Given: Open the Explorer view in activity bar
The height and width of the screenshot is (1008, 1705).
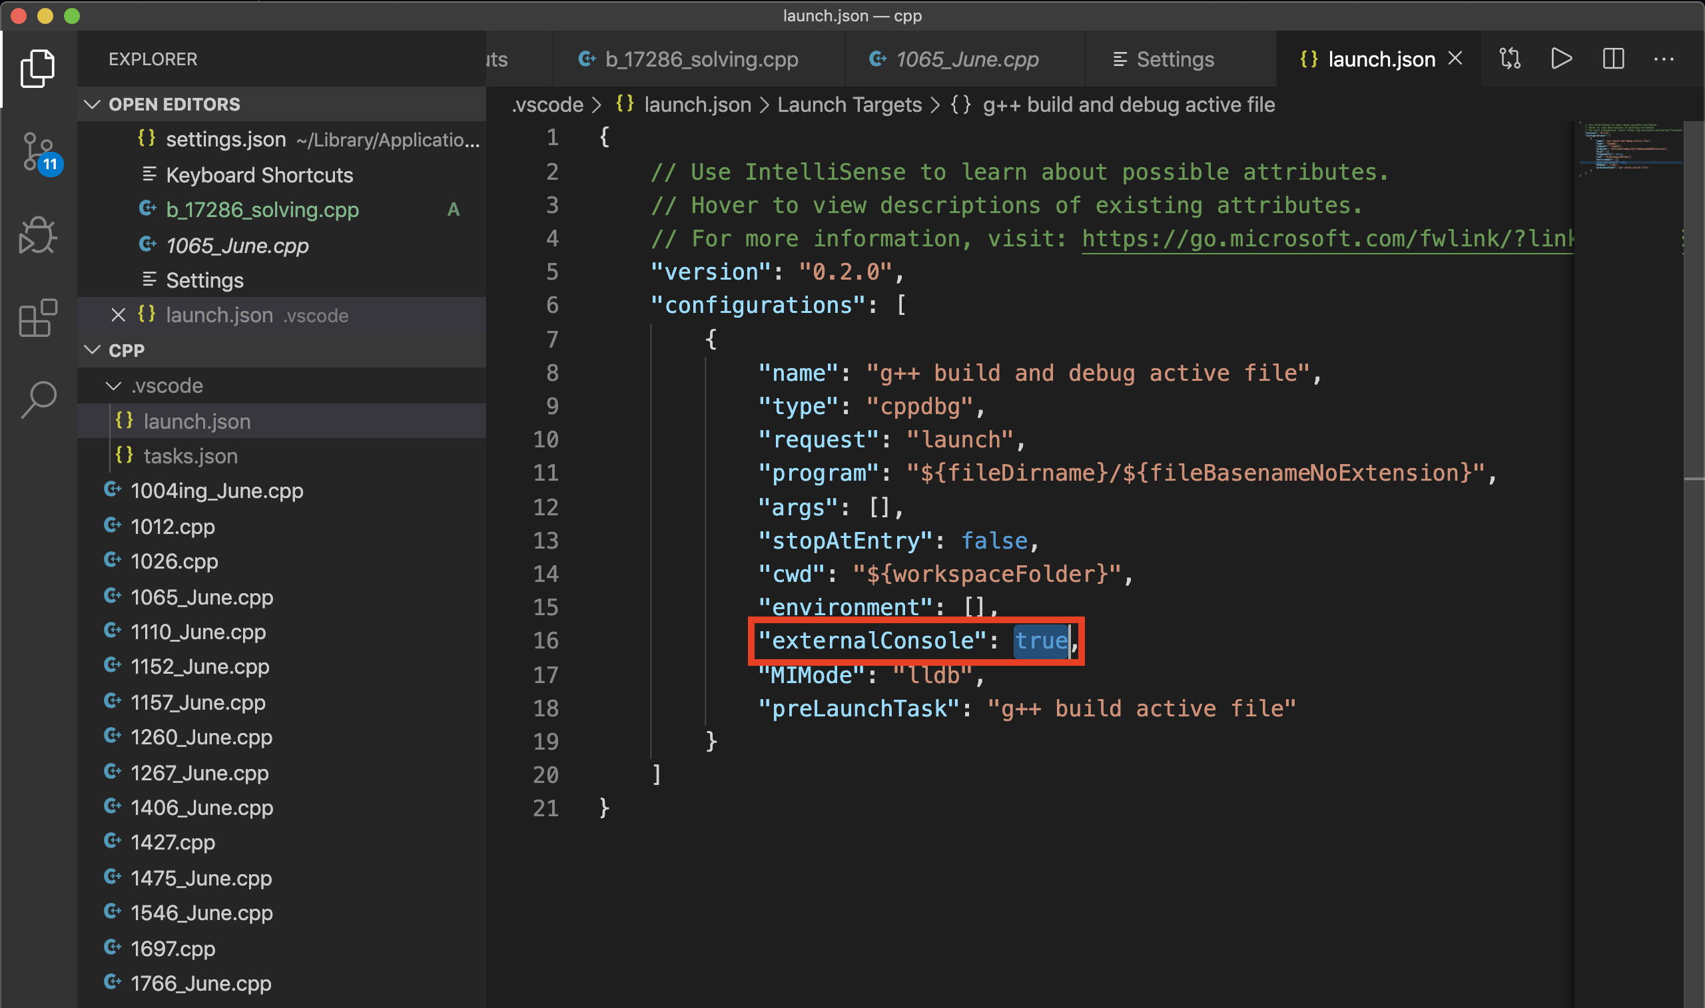Looking at the screenshot, I should pos(37,68).
